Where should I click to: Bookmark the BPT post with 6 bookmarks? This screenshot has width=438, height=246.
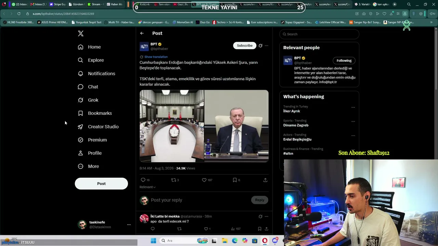[x=236, y=180]
